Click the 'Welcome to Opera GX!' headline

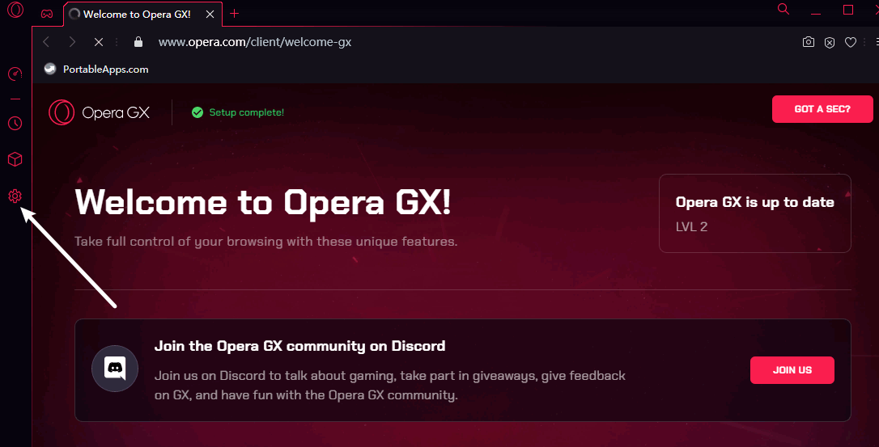point(263,201)
